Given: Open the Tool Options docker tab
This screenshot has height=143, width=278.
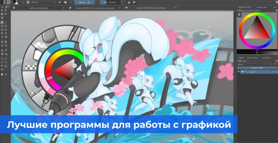Looking at the screenshot, I should coord(266,58).
